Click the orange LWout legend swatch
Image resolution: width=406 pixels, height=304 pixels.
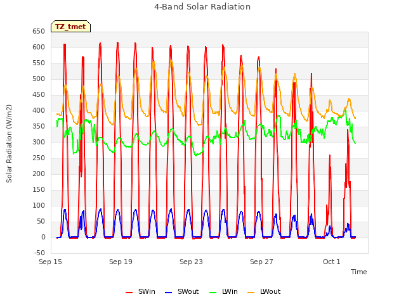pos(251,293)
